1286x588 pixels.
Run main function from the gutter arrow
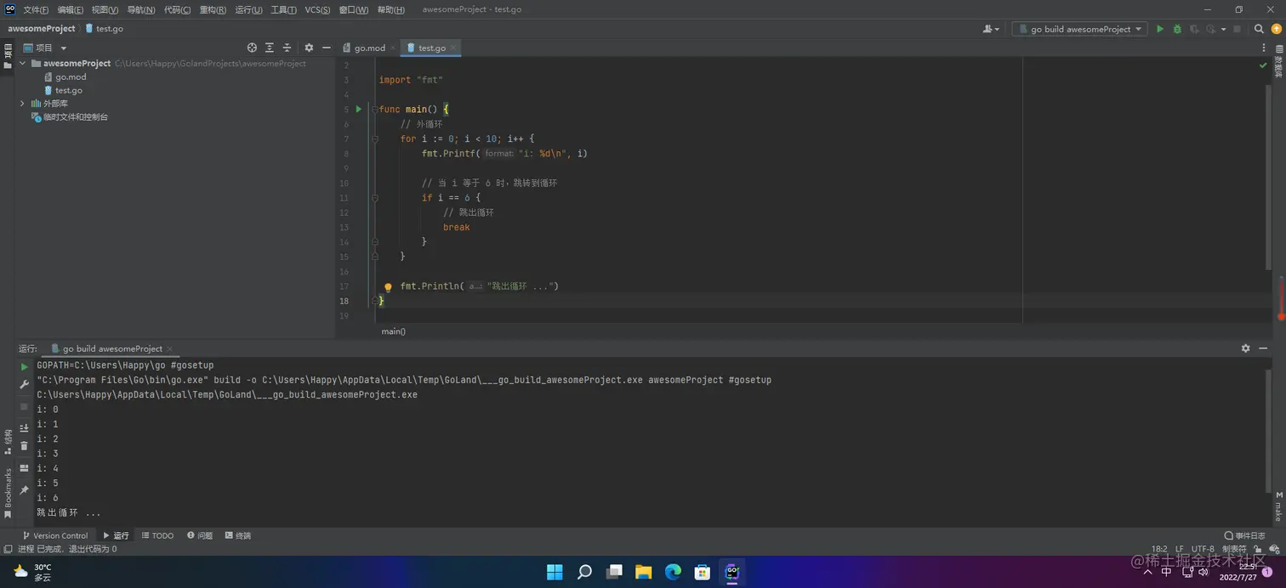359,109
